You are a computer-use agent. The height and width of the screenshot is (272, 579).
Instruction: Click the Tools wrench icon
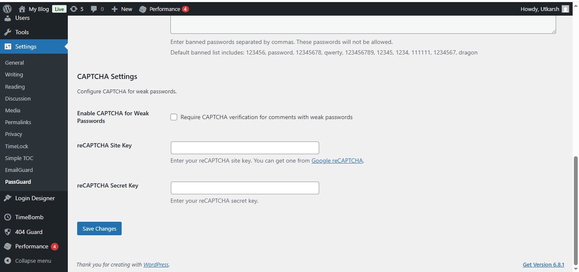[x=8, y=32]
